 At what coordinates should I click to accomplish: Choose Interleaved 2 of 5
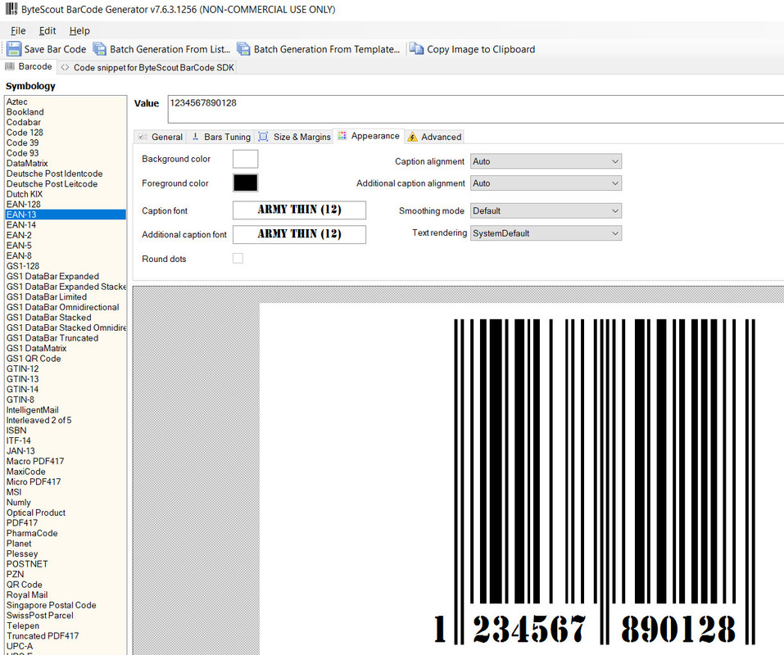coord(39,420)
